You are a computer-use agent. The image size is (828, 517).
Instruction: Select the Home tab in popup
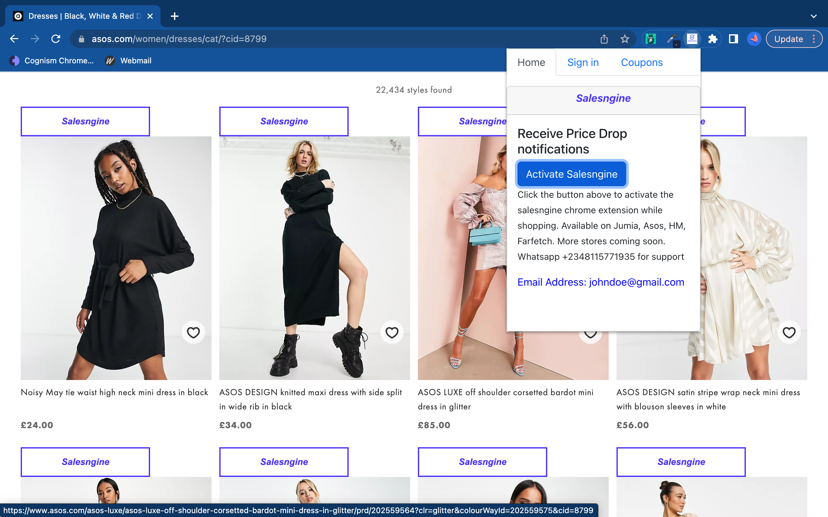pos(531,62)
